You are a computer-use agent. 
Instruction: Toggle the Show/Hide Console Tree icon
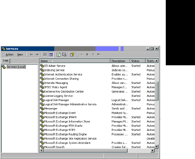click(51, 55)
